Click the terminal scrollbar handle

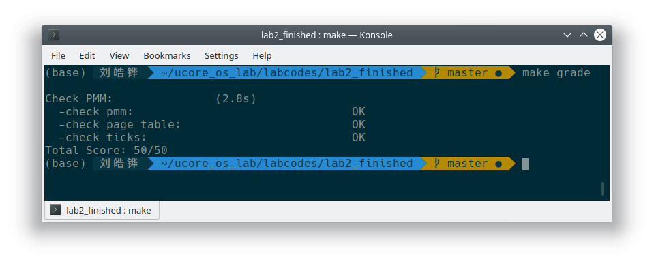pos(602,188)
